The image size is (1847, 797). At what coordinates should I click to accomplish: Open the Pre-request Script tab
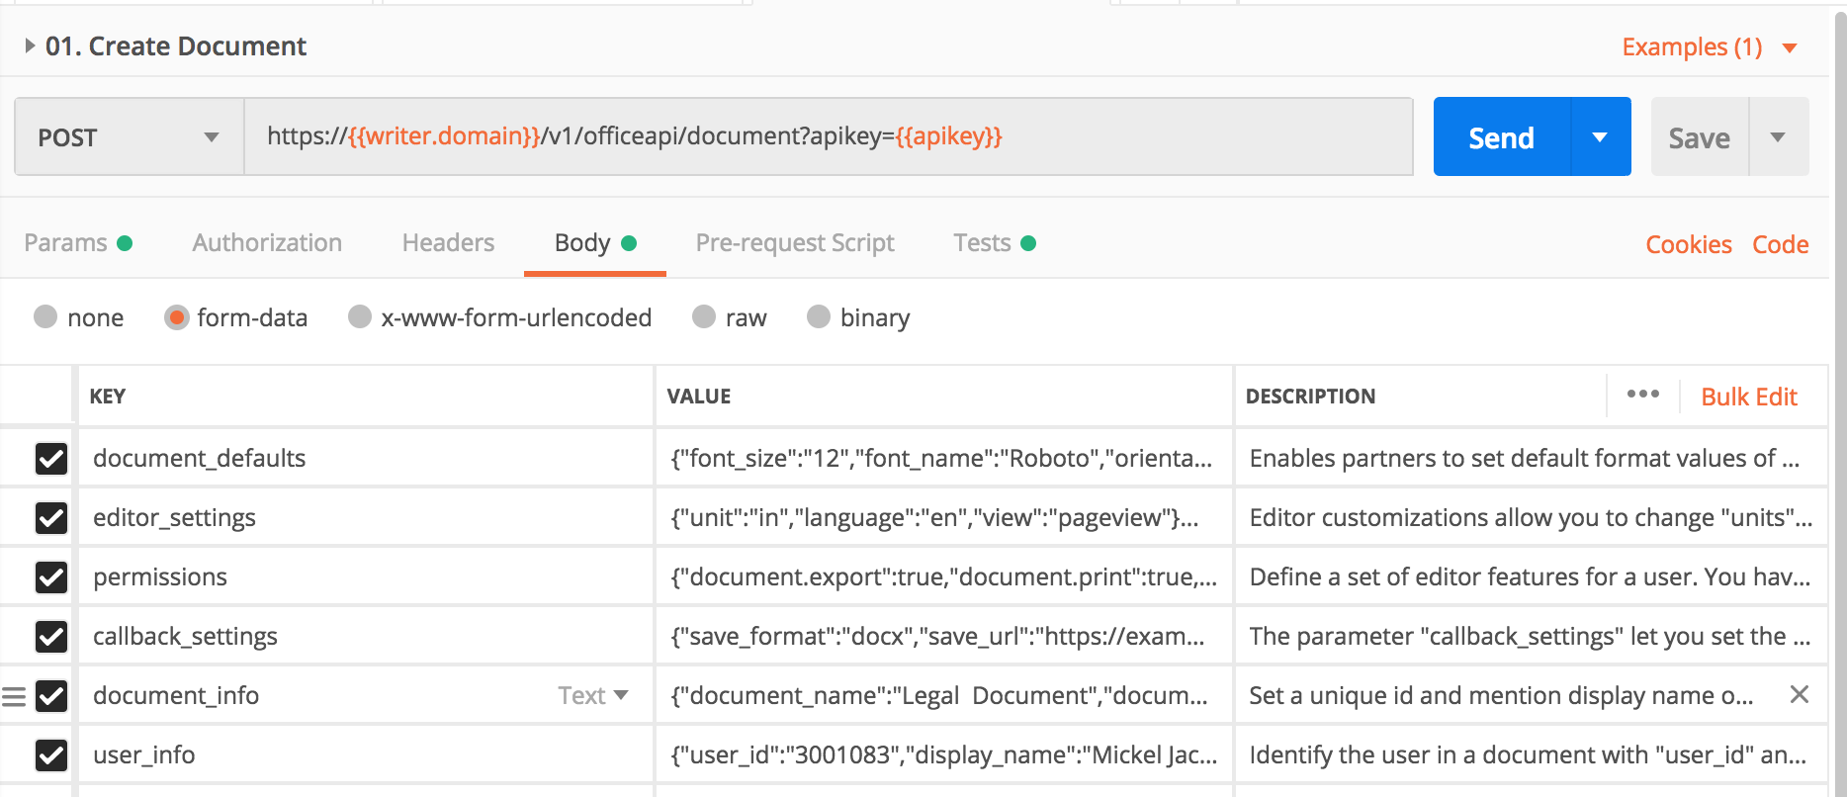pos(795,243)
